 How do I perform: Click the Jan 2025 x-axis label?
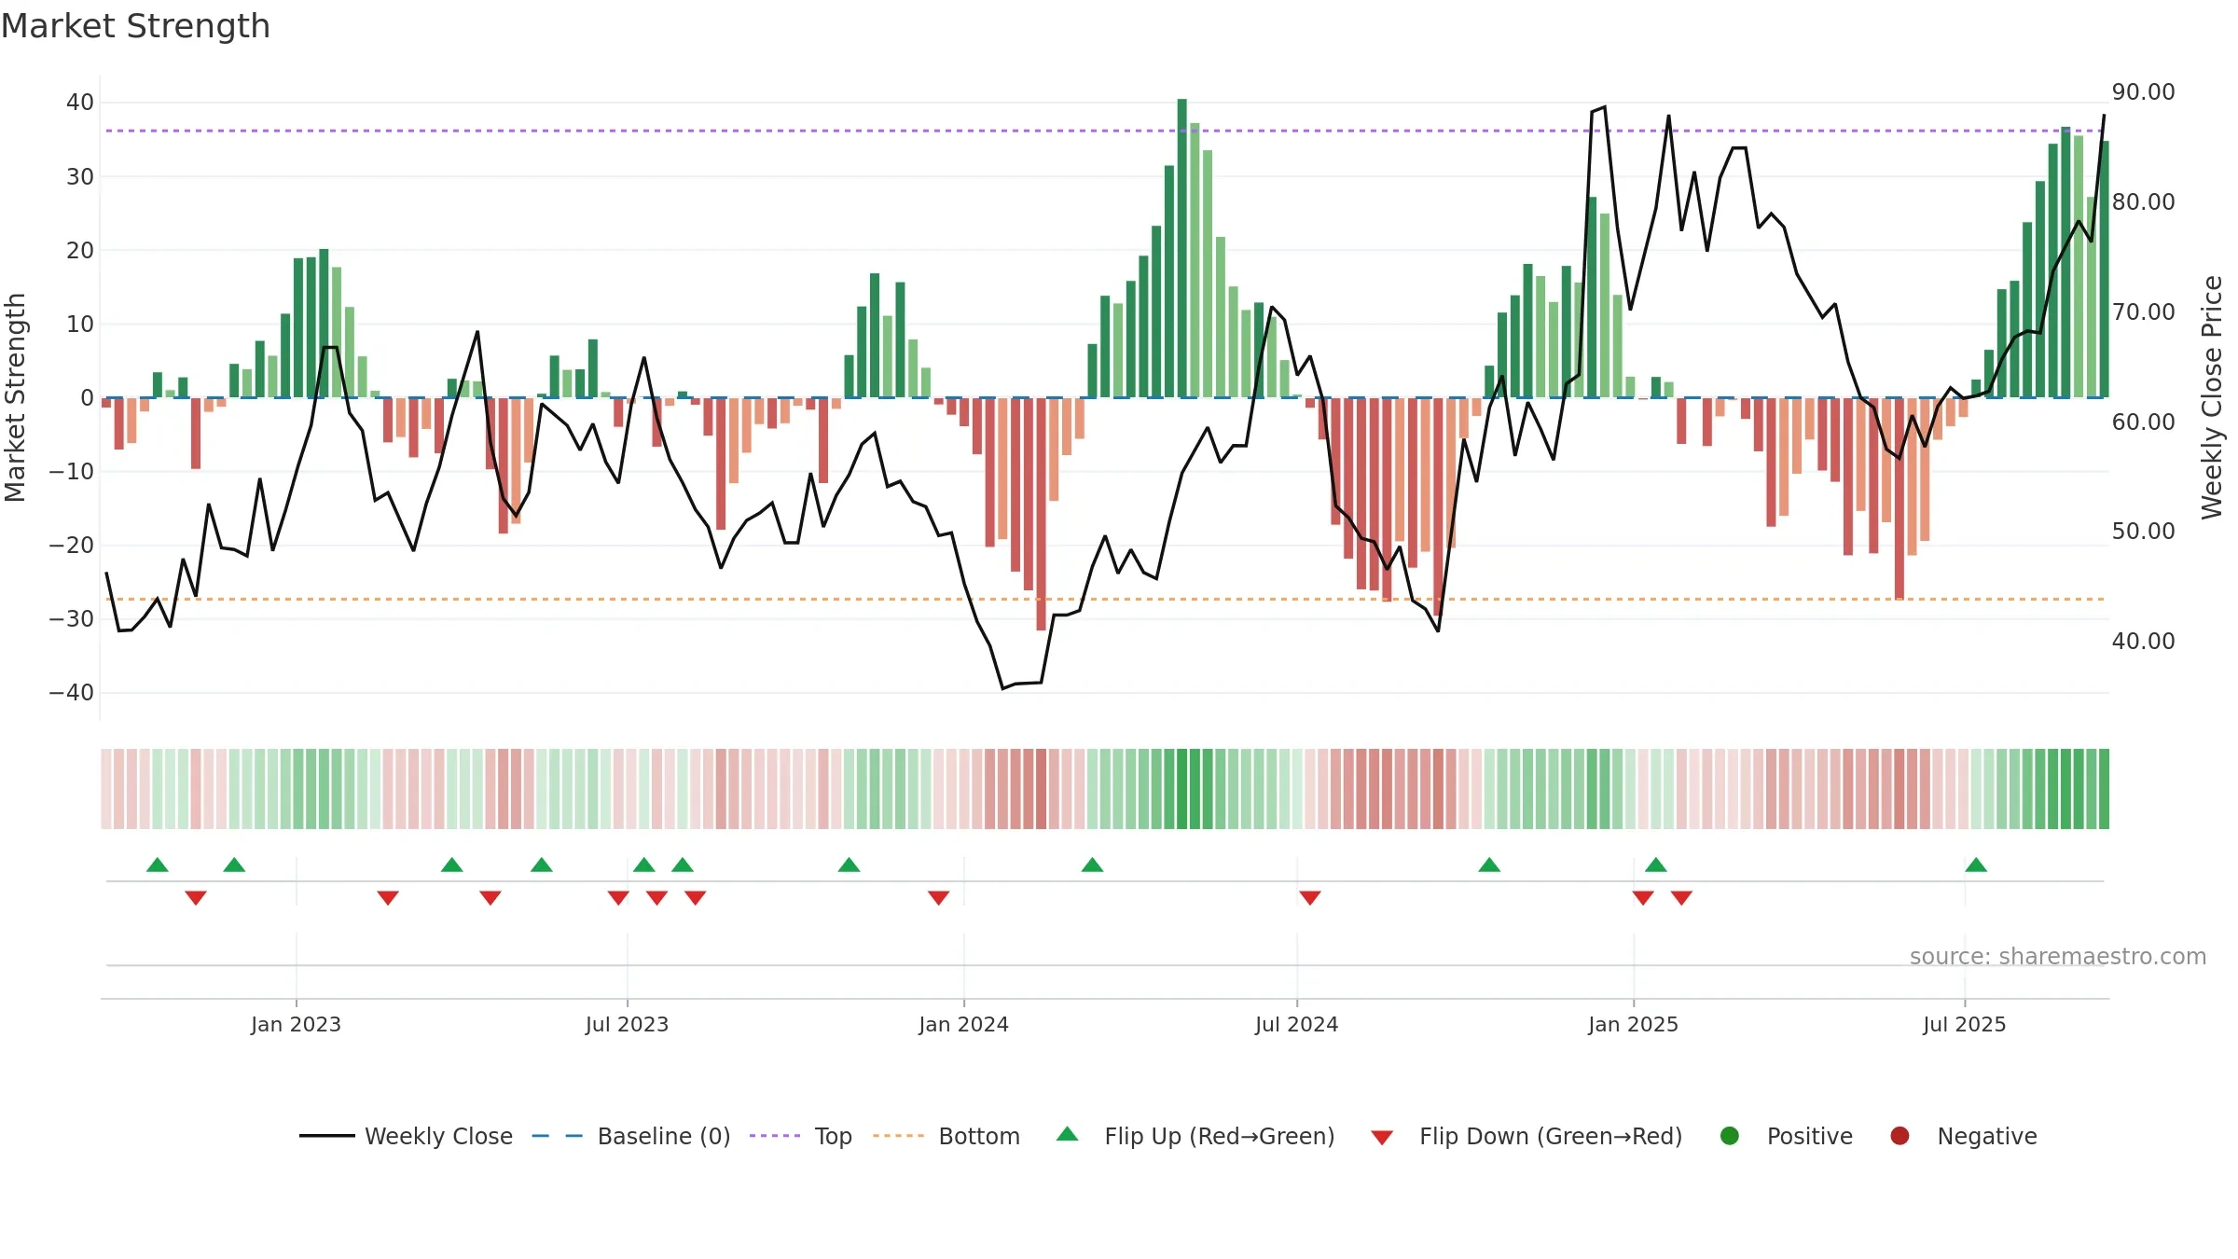pos(1633,1025)
